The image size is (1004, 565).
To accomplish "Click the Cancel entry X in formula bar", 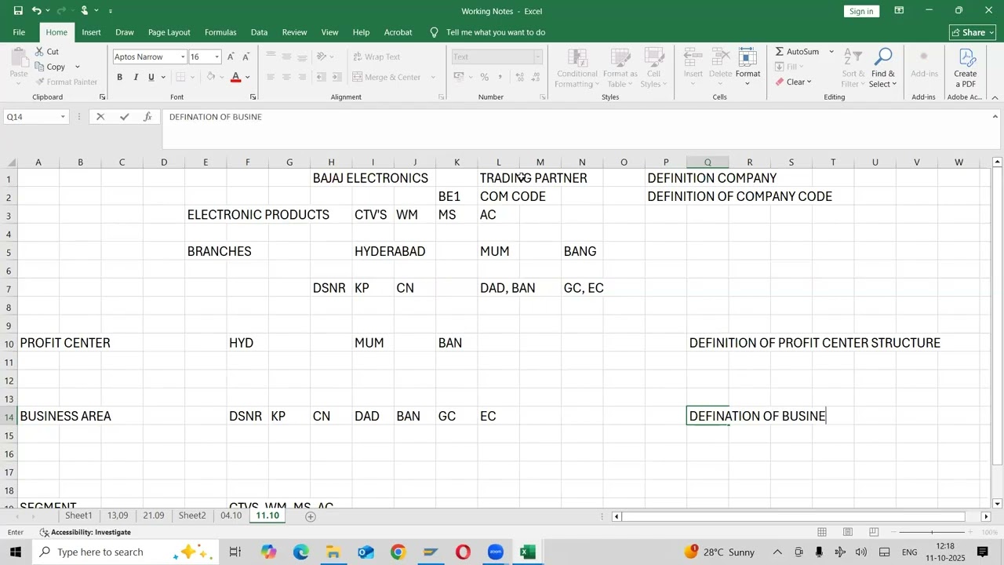I will 100,117.
